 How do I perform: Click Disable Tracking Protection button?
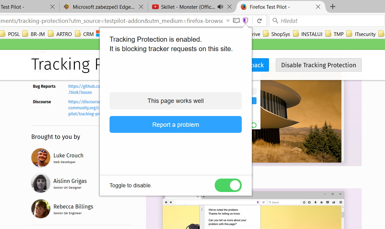[319, 65]
